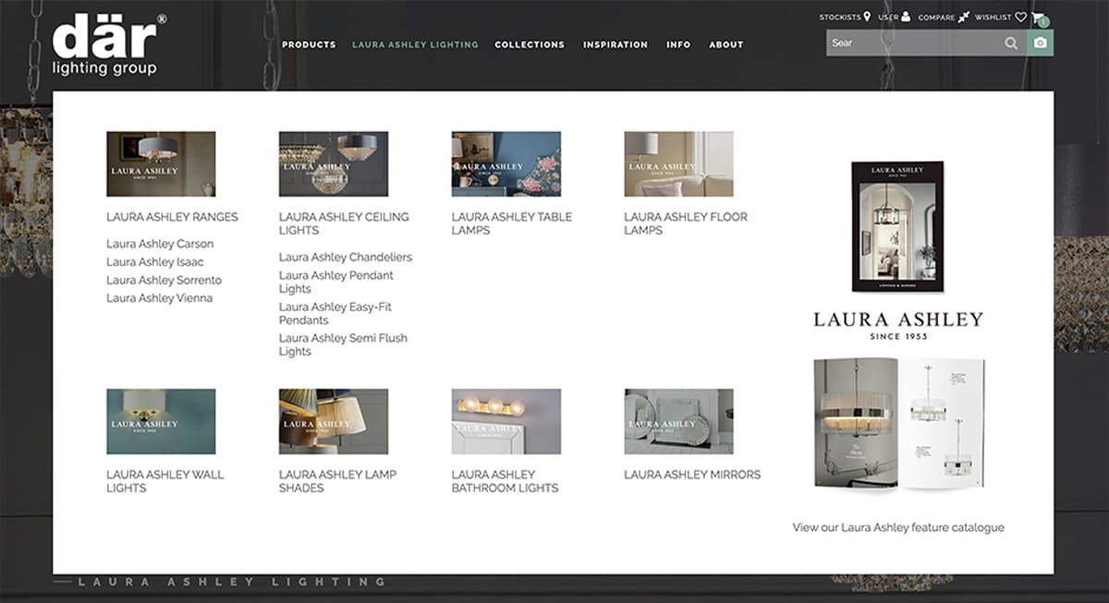Expand the Inspiration menu
The width and height of the screenshot is (1109, 603).
click(615, 44)
